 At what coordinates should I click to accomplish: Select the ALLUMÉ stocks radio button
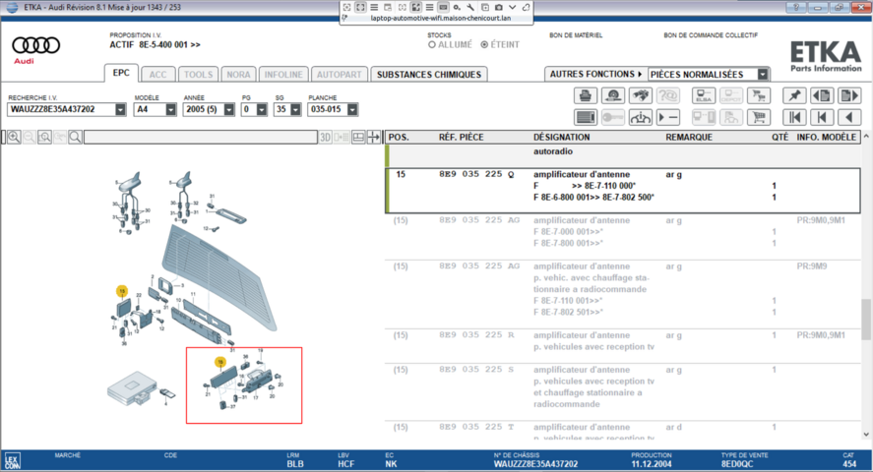[431, 44]
